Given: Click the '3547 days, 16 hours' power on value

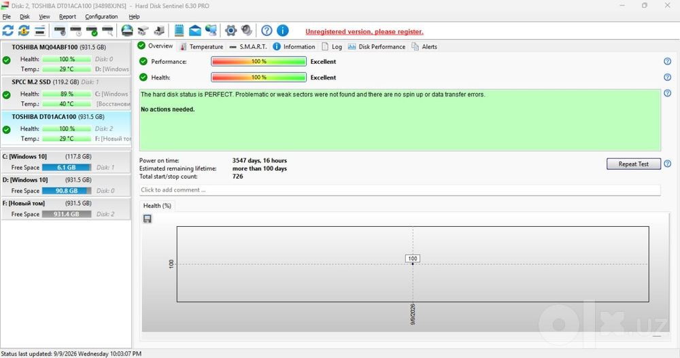Looking at the screenshot, I should click(259, 160).
